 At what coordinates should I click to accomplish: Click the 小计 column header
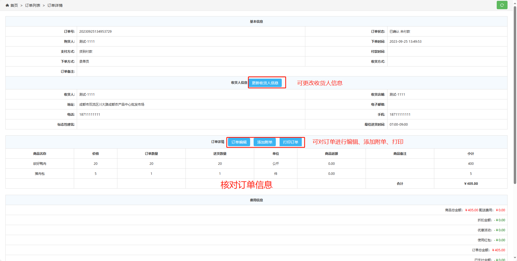[470, 154]
